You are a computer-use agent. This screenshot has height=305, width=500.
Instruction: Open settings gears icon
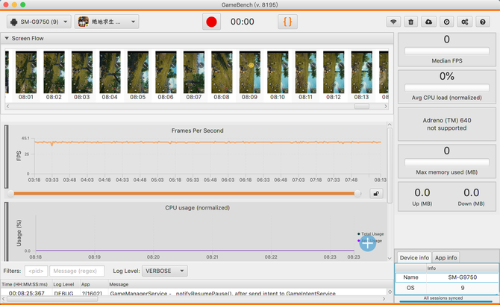pos(465,22)
